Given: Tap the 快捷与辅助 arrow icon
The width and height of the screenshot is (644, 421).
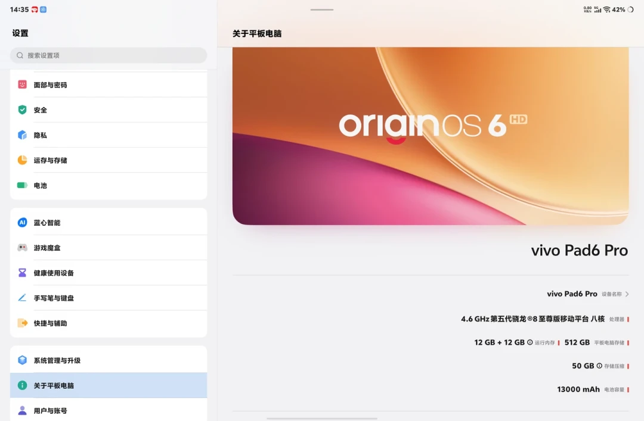Looking at the screenshot, I should click(x=22, y=323).
